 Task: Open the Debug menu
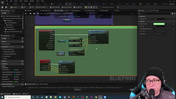click(26, 1)
